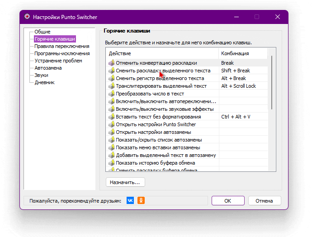312x237 pixels.
Task: Go to Программы-исключения section
Action: point(62,53)
